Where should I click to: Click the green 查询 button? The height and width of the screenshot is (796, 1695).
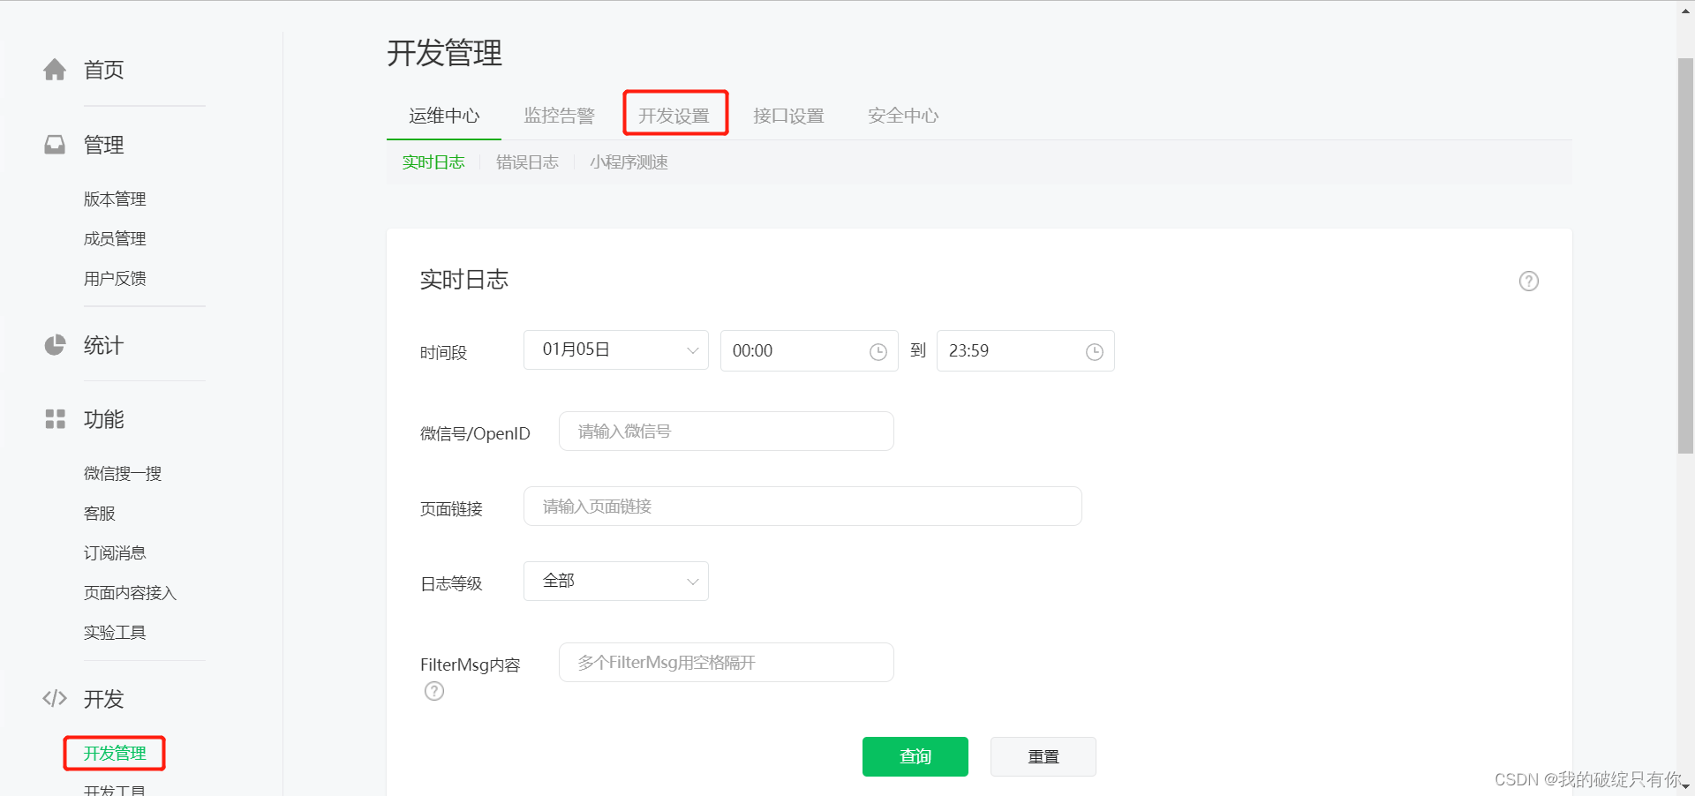[x=915, y=756]
